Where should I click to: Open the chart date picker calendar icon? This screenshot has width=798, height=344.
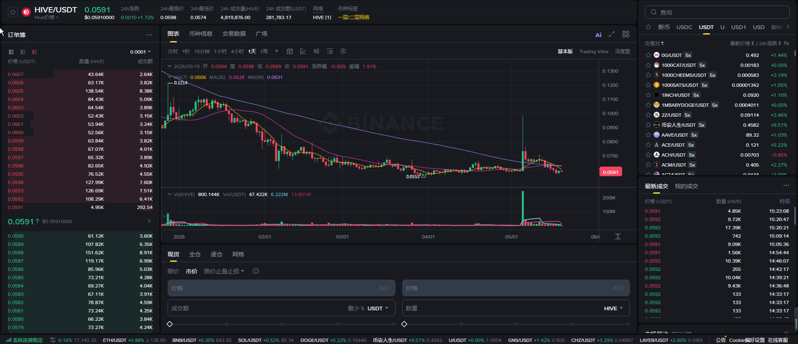pos(290,52)
